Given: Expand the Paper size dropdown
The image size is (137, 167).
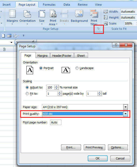Looking at the screenshot, I should coord(126,107).
